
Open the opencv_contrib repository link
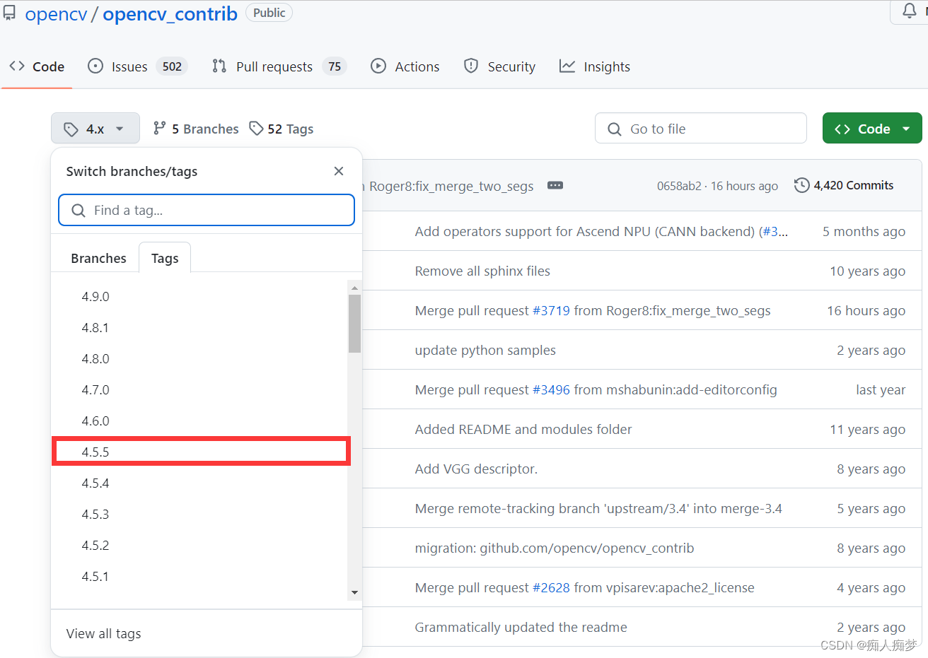tap(170, 13)
